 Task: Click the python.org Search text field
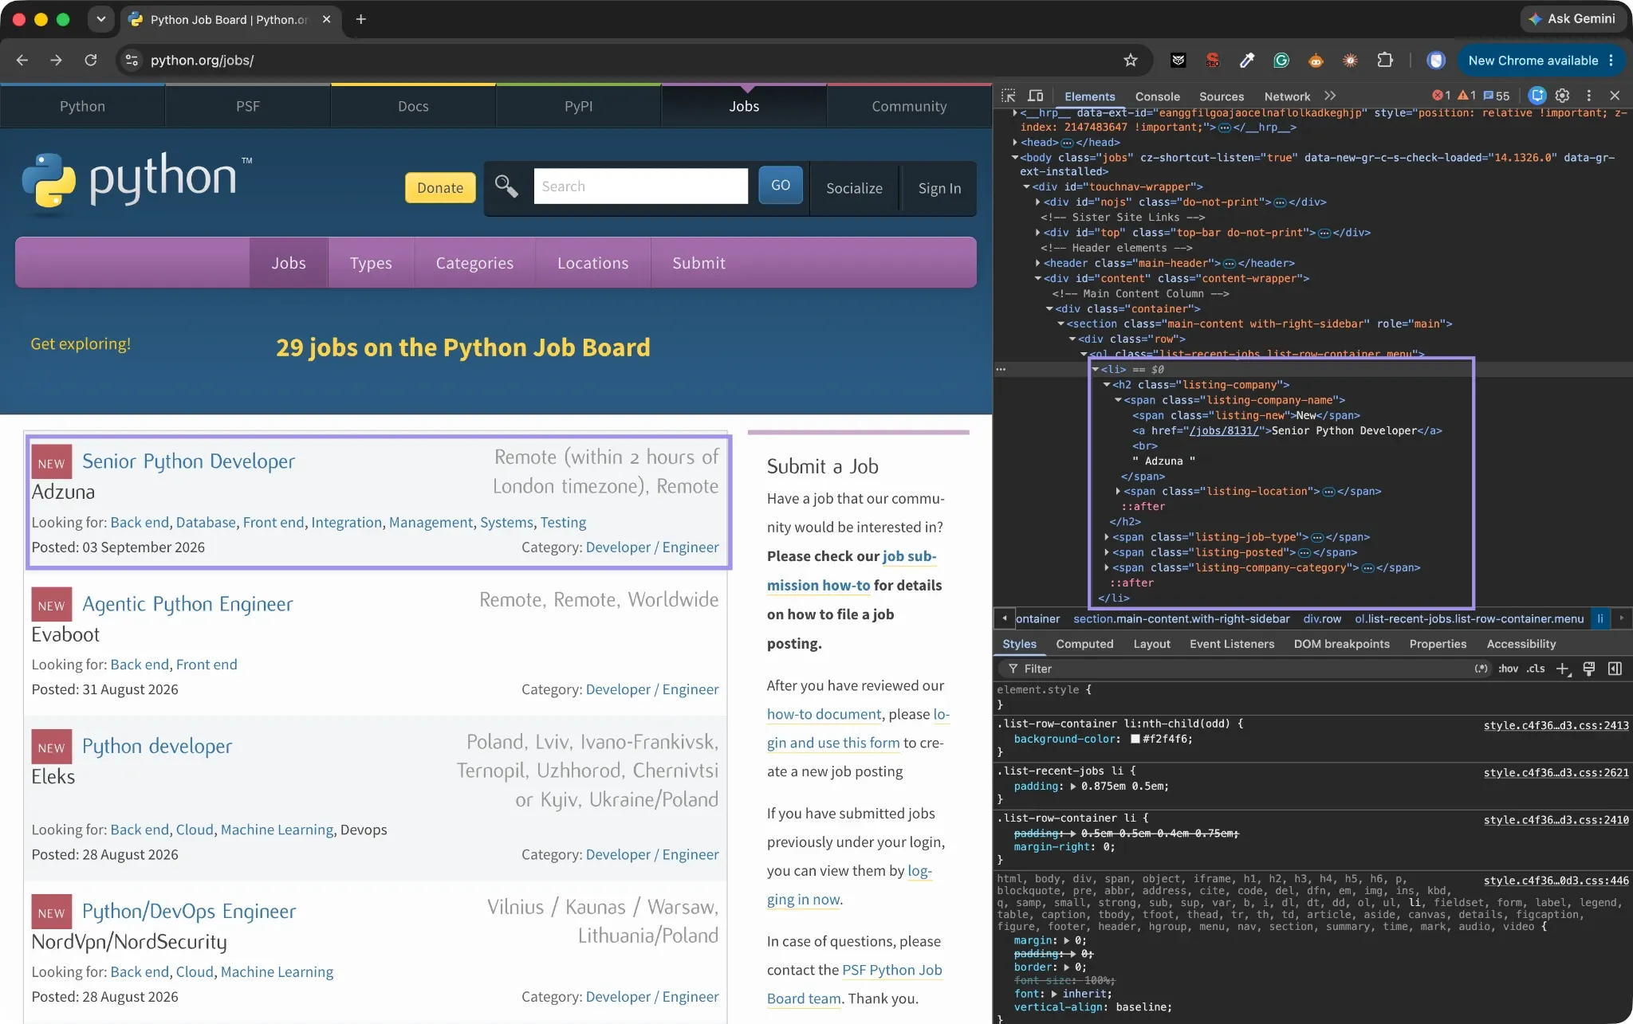coord(641,186)
